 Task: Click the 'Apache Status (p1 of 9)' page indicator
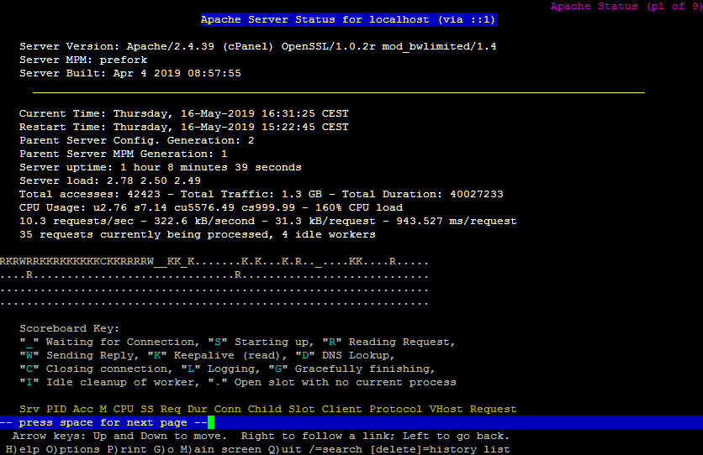tap(624, 6)
